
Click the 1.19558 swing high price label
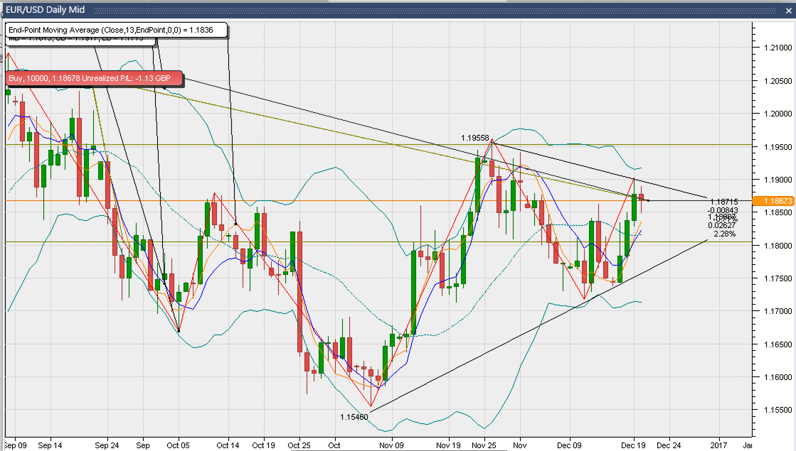click(474, 138)
